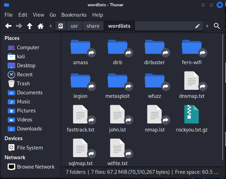The image size is (226, 179).
Task: Open parent folder with up arrow
Action: [29, 26]
